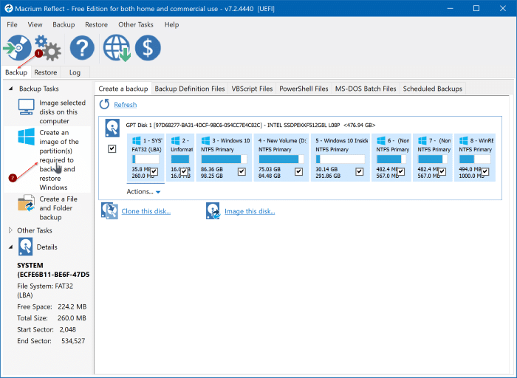Click the Total Size 260.0 MB value
Viewport: 517px width, 378px height.
(72, 318)
